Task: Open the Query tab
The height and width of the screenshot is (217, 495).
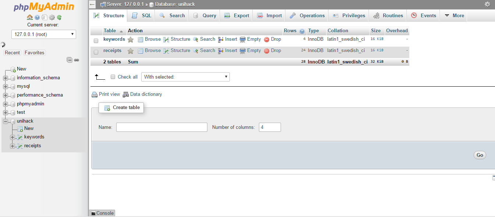Action: click(x=204, y=15)
